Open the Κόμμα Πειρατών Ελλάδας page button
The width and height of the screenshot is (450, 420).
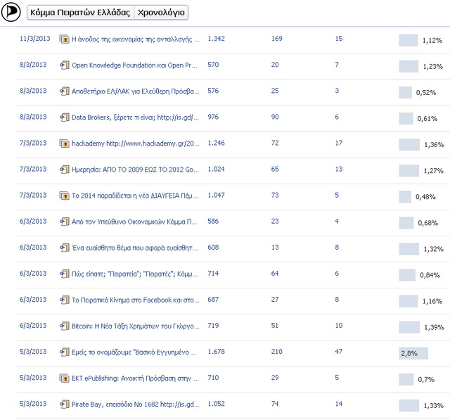click(80, 13)
